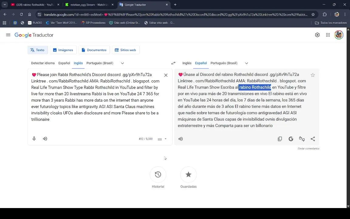Choose Detectar idioma as source

pos(43,63)
